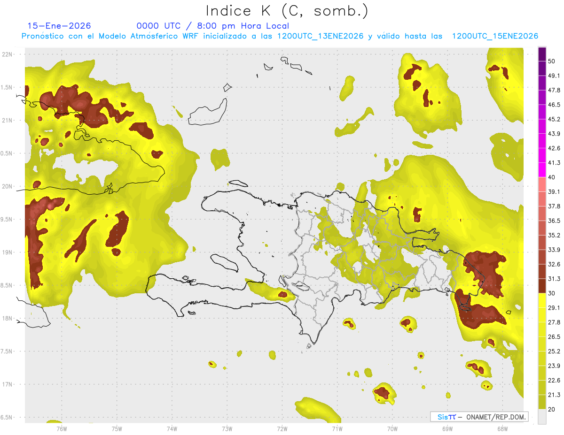Click colorbar value '36.5'
The height and width of the screenshot is (435, 564).
[x=554, y=221]
